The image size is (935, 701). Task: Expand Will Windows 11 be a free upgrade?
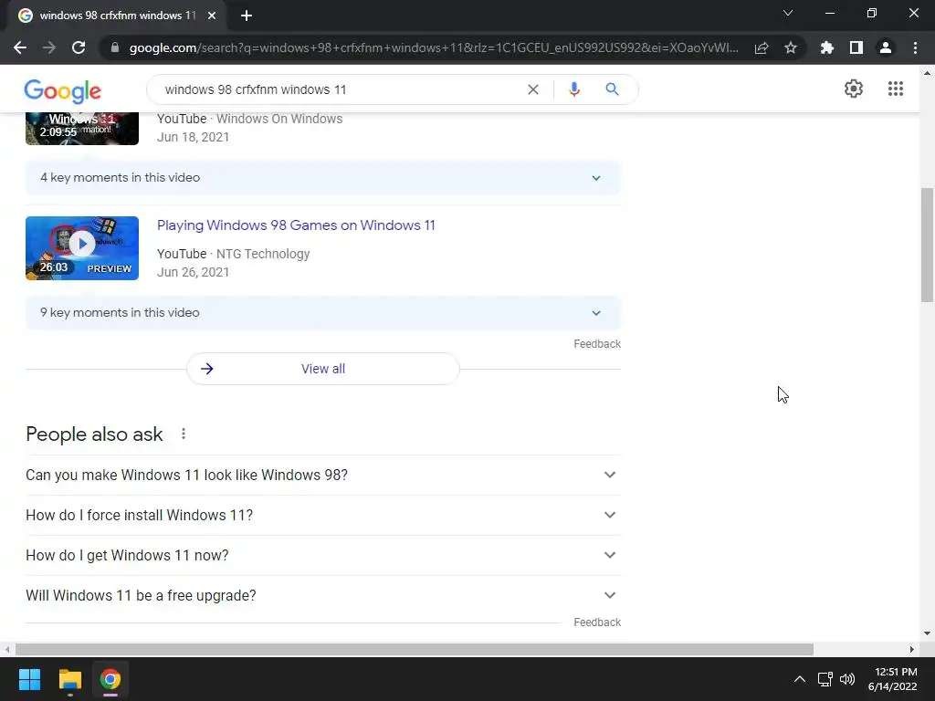pos(322,595)
